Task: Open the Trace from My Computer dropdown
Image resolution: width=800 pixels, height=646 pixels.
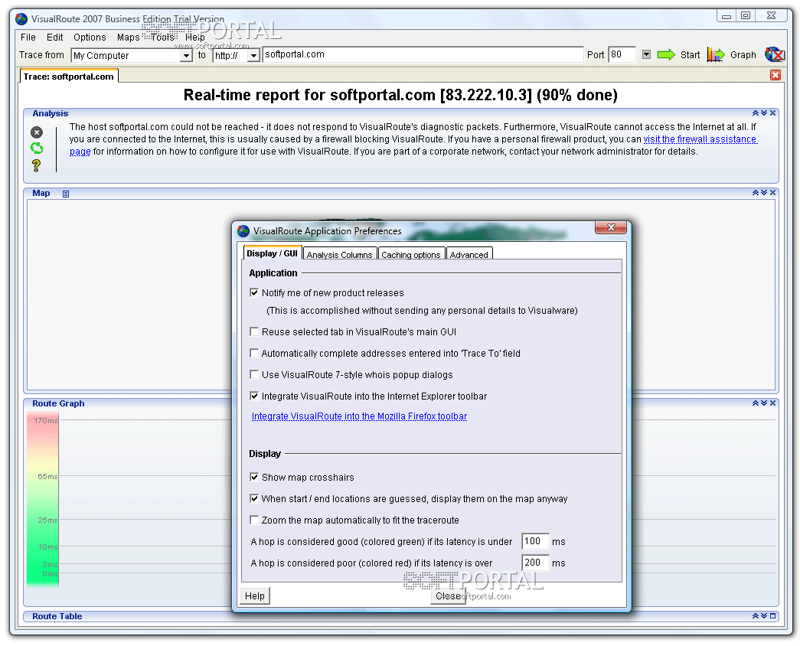Action: pos(186,56)
